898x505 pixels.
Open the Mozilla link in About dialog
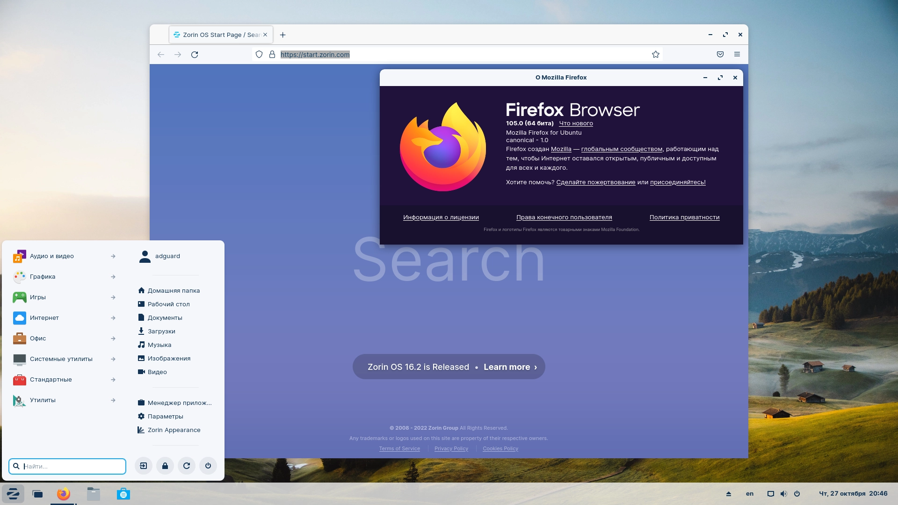pyautogui.click(x=561, y=149)
